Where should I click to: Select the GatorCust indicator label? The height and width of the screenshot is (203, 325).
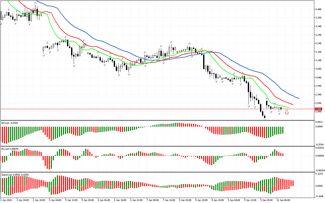(15, 175)
